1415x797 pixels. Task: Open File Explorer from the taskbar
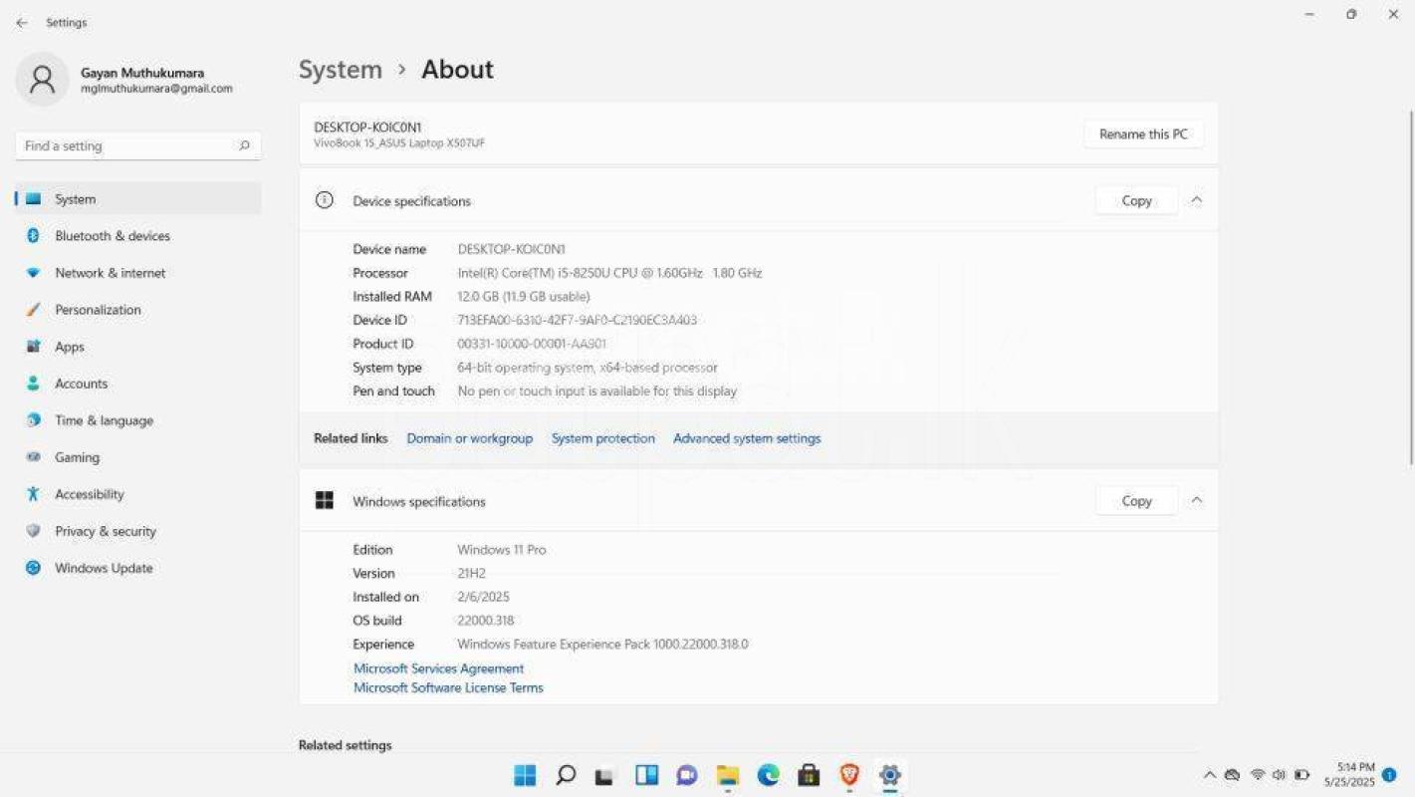[727, 775]
